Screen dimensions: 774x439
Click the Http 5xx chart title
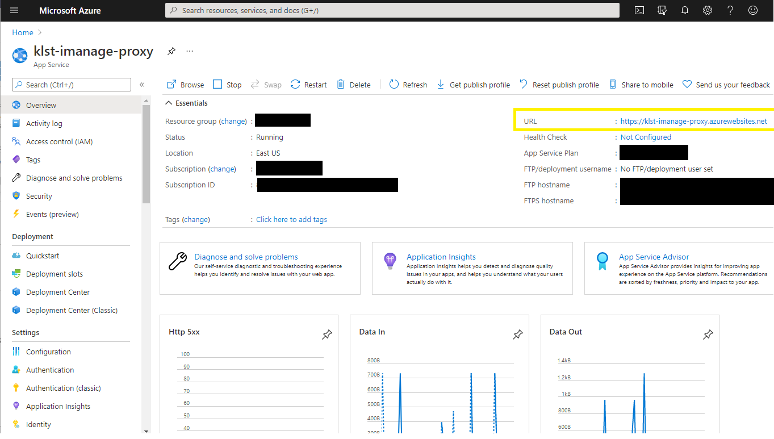[184, 332]
